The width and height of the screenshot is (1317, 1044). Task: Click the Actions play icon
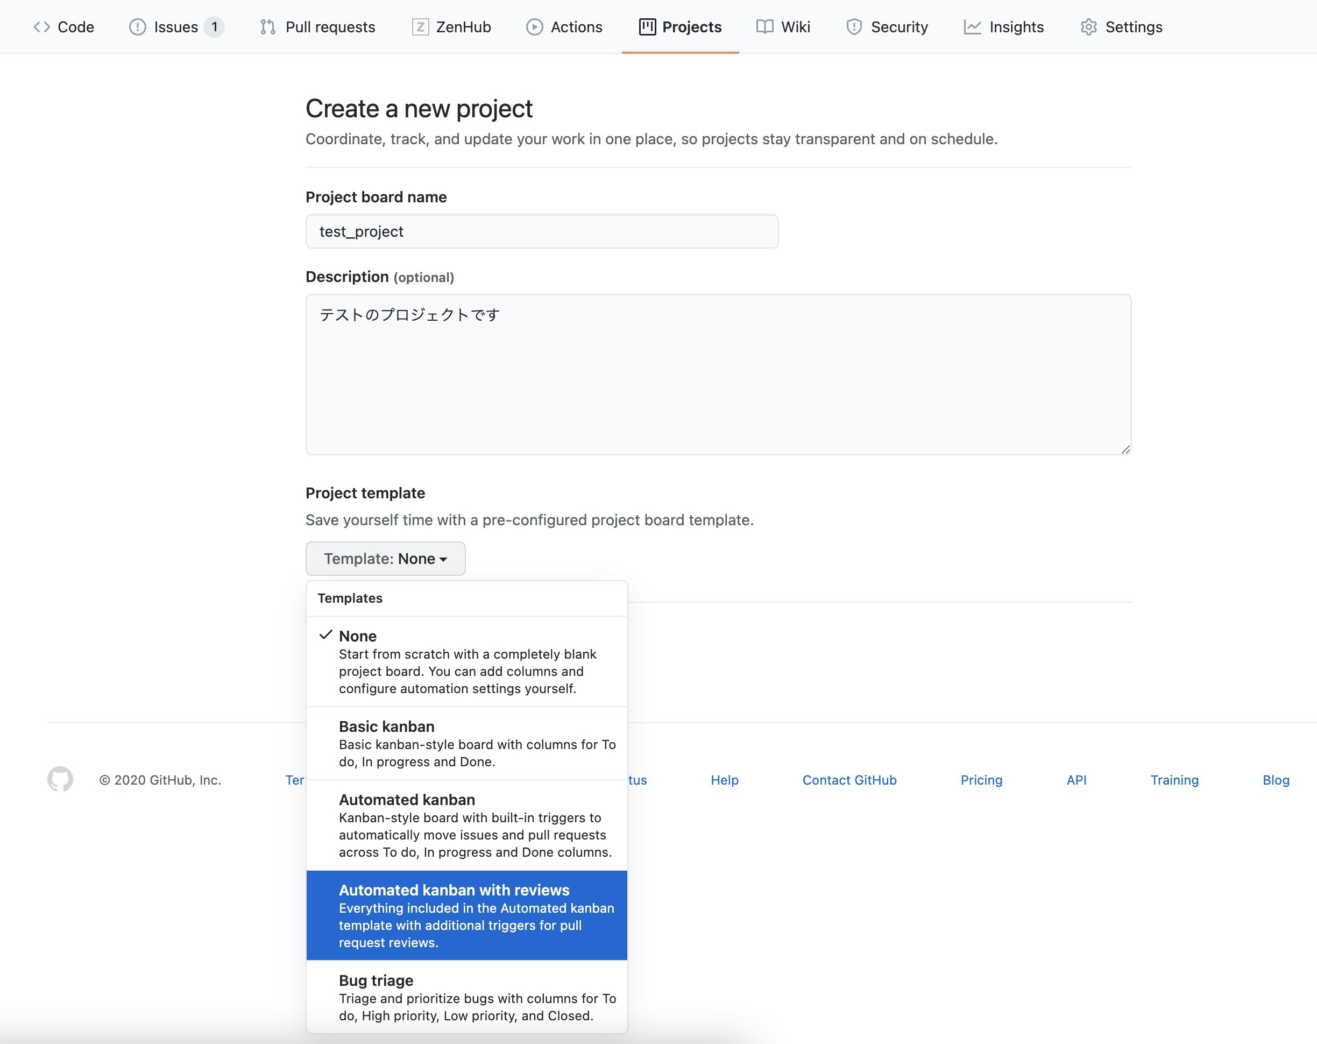pyautogui.click(x=534, y=27)
